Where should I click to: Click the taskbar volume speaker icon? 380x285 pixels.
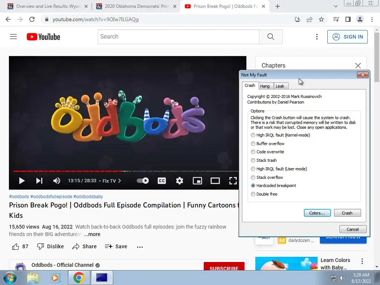[x=343, y=278]
